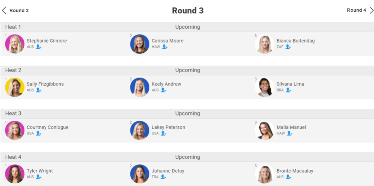
Task: Select the Heat 4 header
Action: tap(187, 157)
